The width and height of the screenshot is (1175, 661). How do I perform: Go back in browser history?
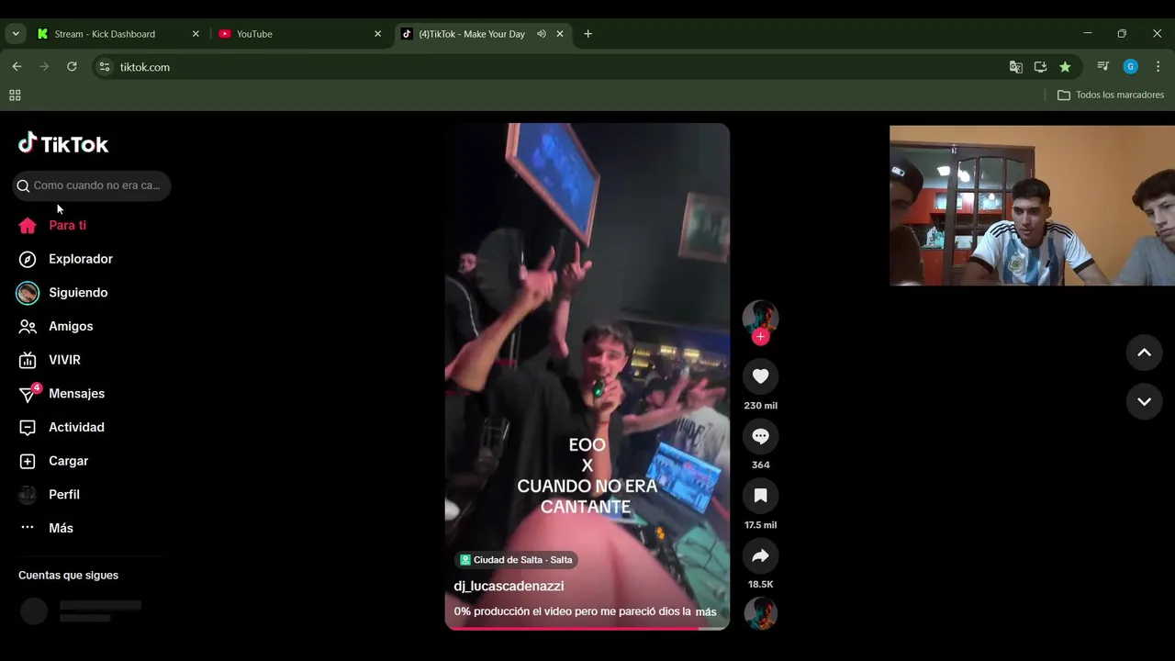(17, 67)
